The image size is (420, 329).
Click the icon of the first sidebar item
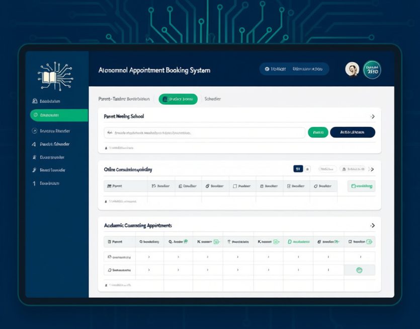(x=35, y=101)
